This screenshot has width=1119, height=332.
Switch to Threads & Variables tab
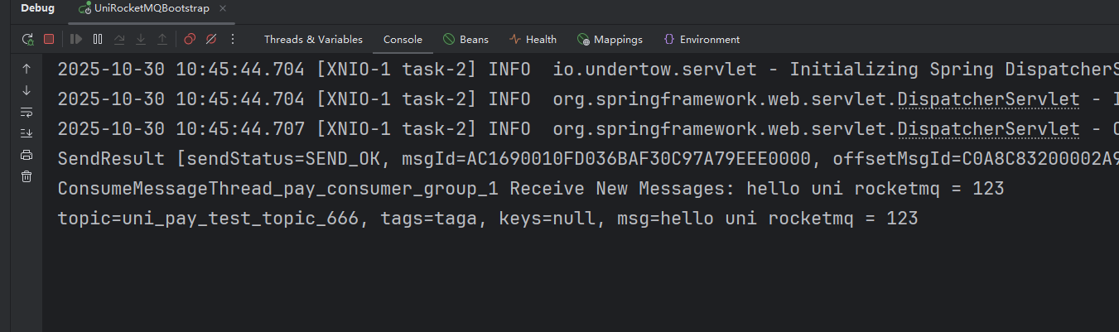pos(313,39)
